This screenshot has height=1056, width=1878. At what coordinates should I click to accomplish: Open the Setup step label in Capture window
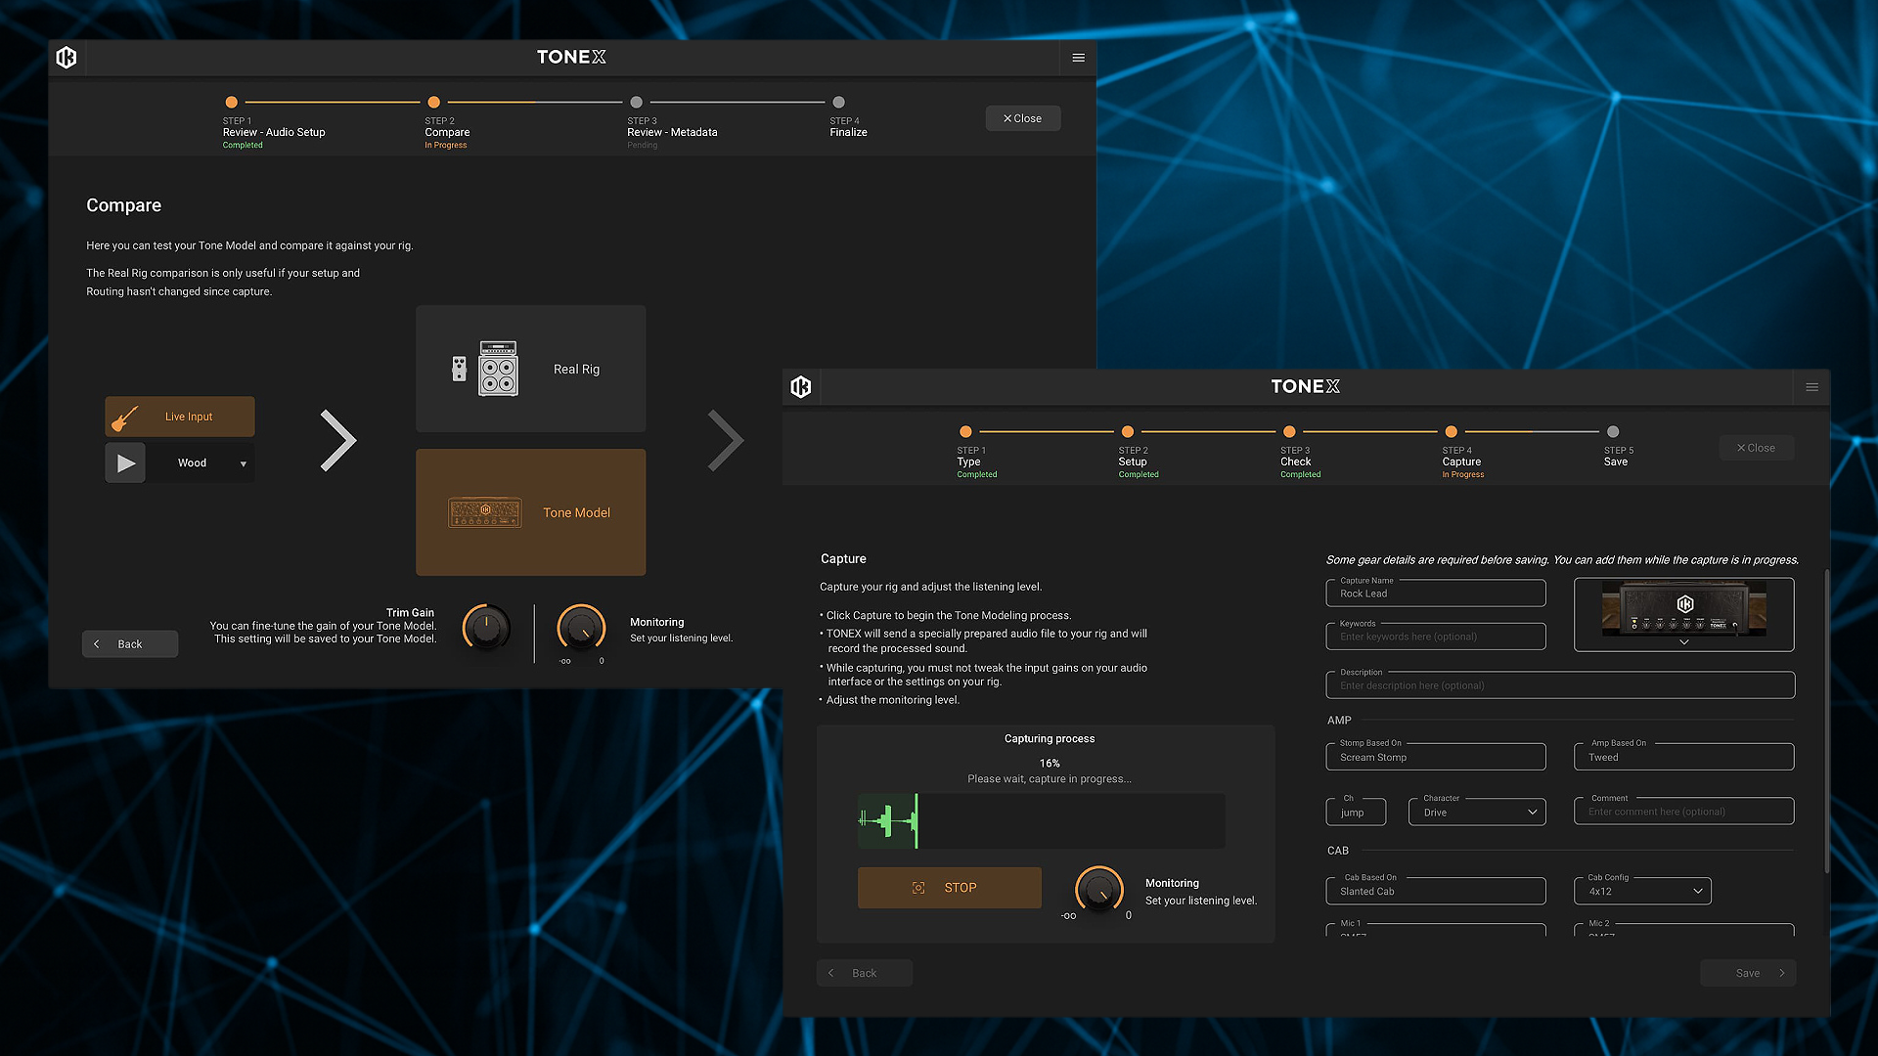(x=1133, y=462)
